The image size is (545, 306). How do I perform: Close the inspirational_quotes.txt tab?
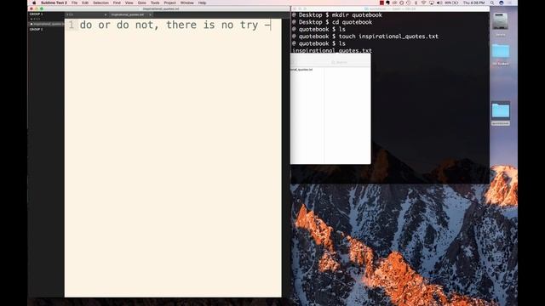(150, 14)
